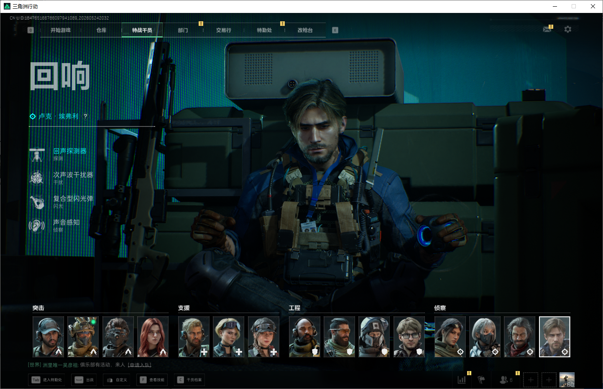Pick the highlighted 回响 recon operator portrait
603x389 pixels.
[x=554, y=337]
